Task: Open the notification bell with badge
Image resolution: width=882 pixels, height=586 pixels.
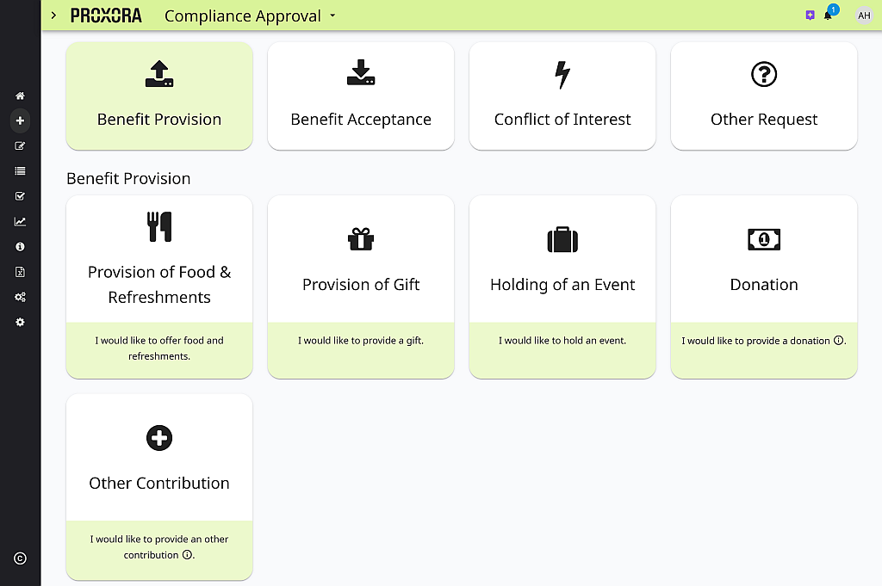Action: 829,15
